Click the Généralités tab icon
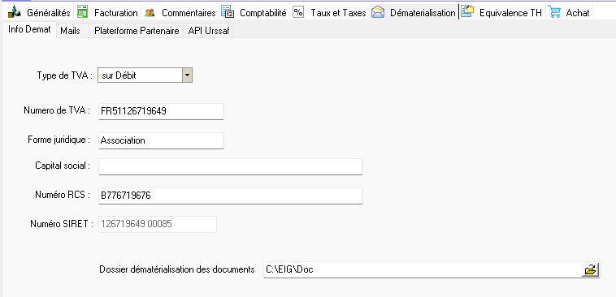Viewport: 616px width, 297px height. [x=14, y=12]
